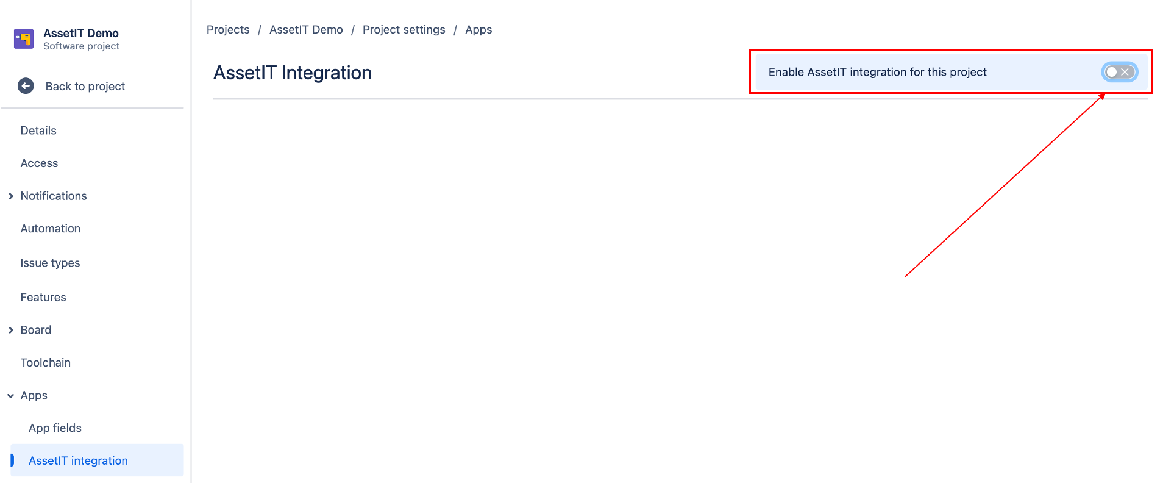Image resolution: width=1163 pixels, height=483 pixels.
Task: Click Apps breadcrumb link
Action: [478, 30]
